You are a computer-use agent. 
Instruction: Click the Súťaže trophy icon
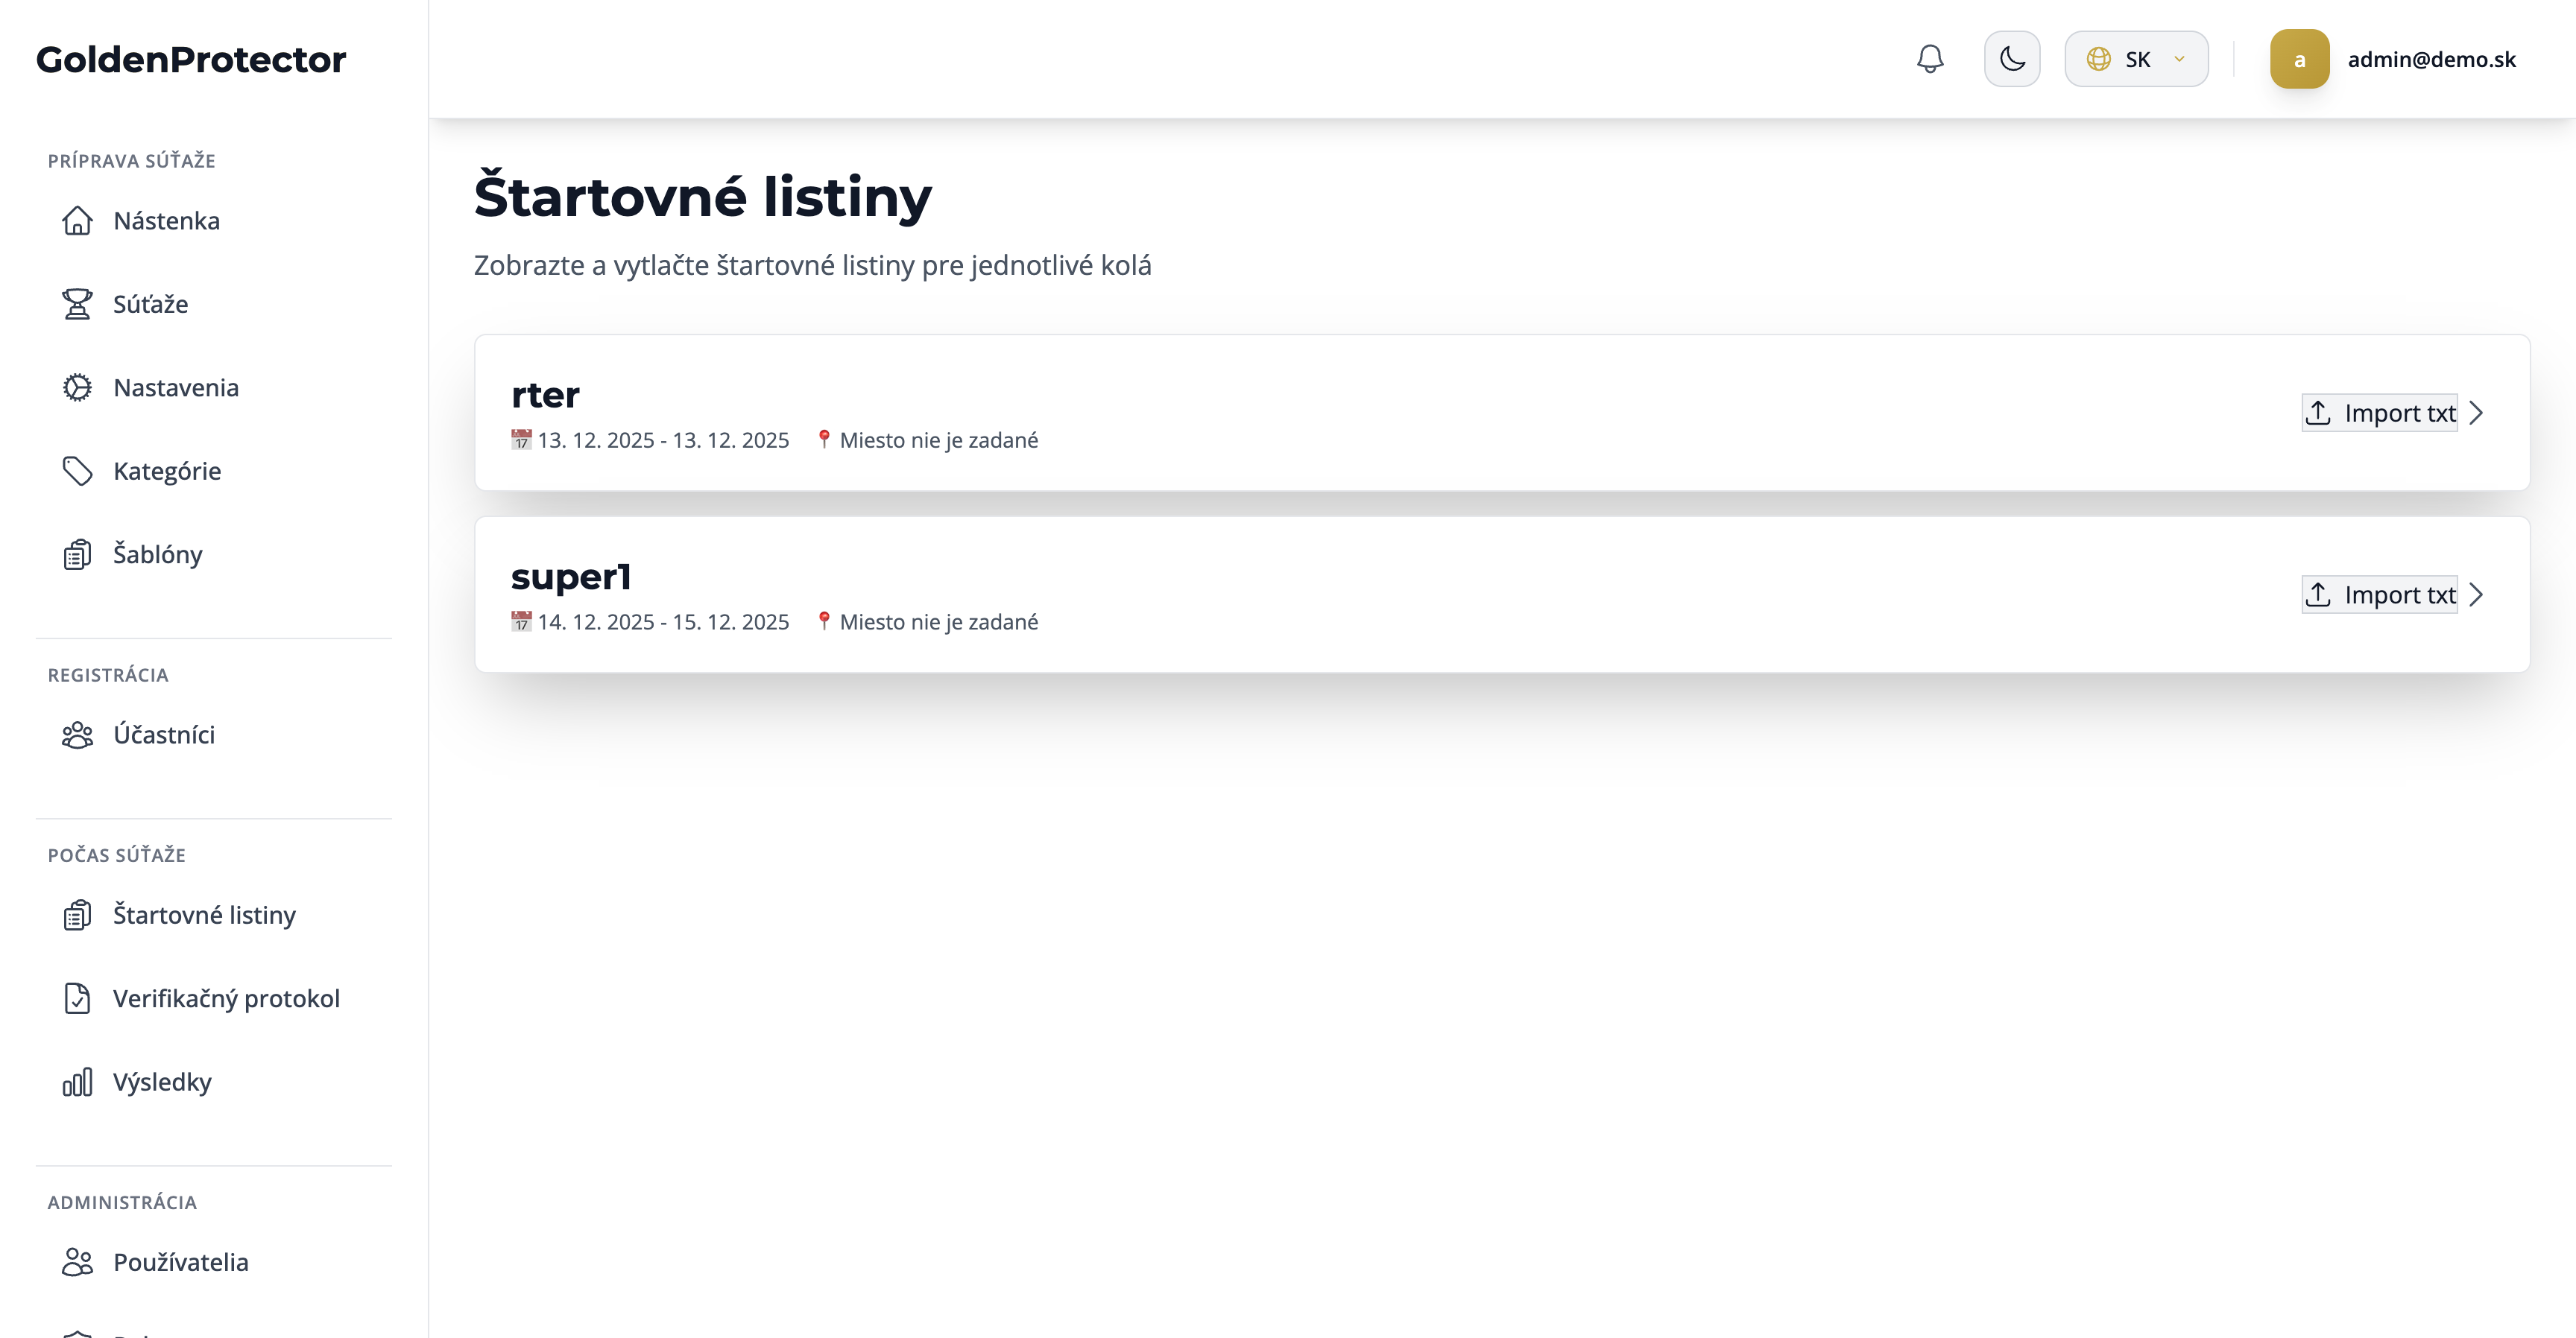click(77, 304)
